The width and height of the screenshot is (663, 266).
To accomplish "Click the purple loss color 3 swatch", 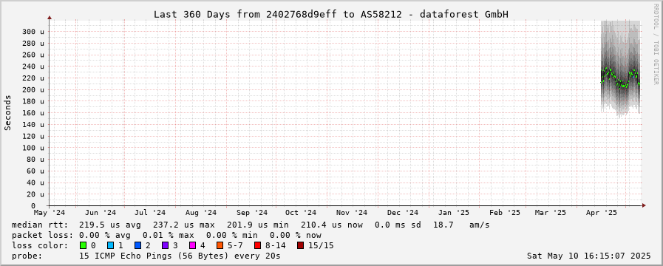I will pos(166,245).
